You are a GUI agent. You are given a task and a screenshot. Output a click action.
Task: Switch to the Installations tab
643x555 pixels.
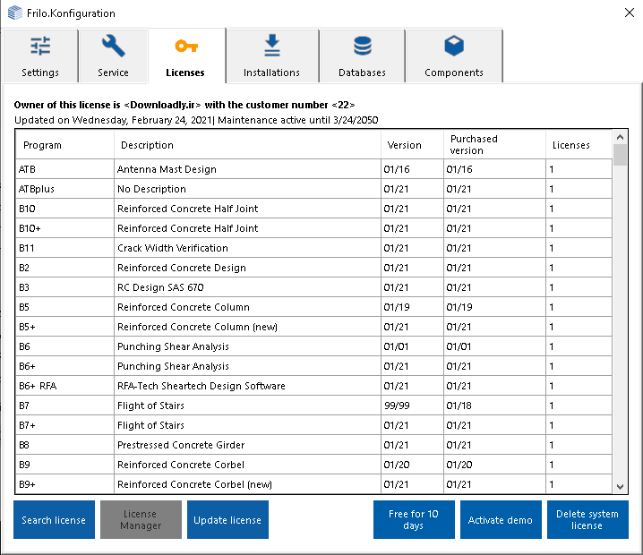[272, 56]
